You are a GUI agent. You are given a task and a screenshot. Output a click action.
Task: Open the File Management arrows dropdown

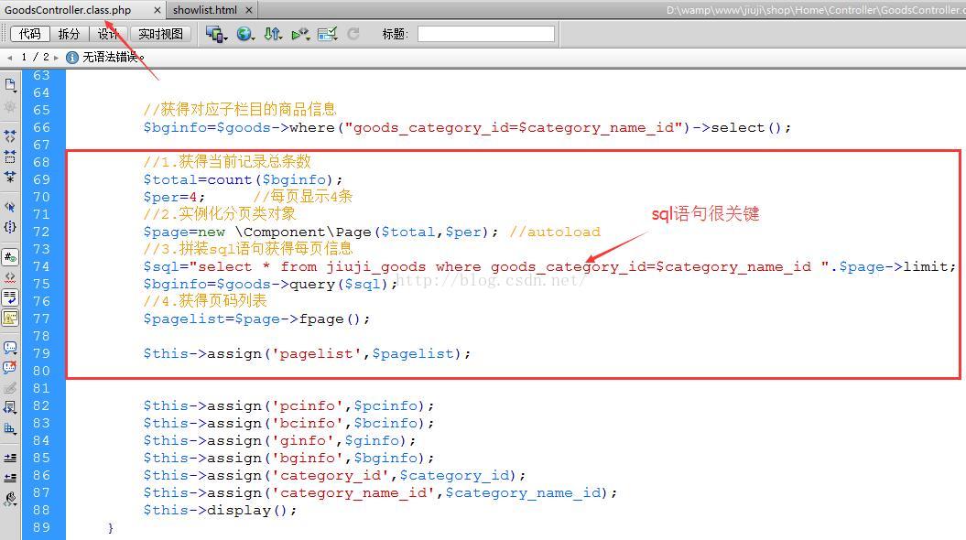click(273, 34)
